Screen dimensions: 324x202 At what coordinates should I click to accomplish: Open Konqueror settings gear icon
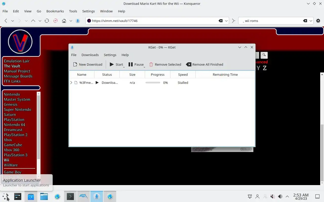(318, 21)
